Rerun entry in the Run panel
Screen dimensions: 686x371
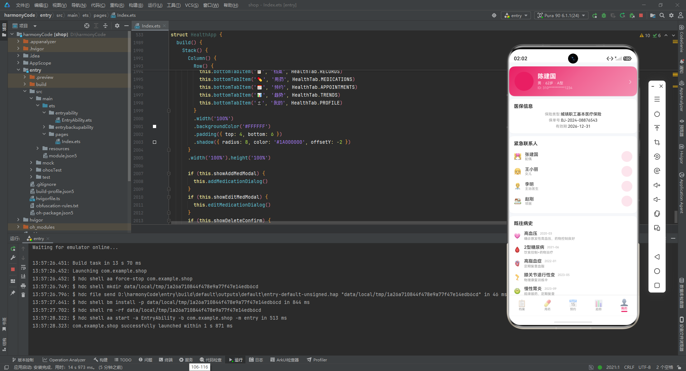click(x=13, y=249)
